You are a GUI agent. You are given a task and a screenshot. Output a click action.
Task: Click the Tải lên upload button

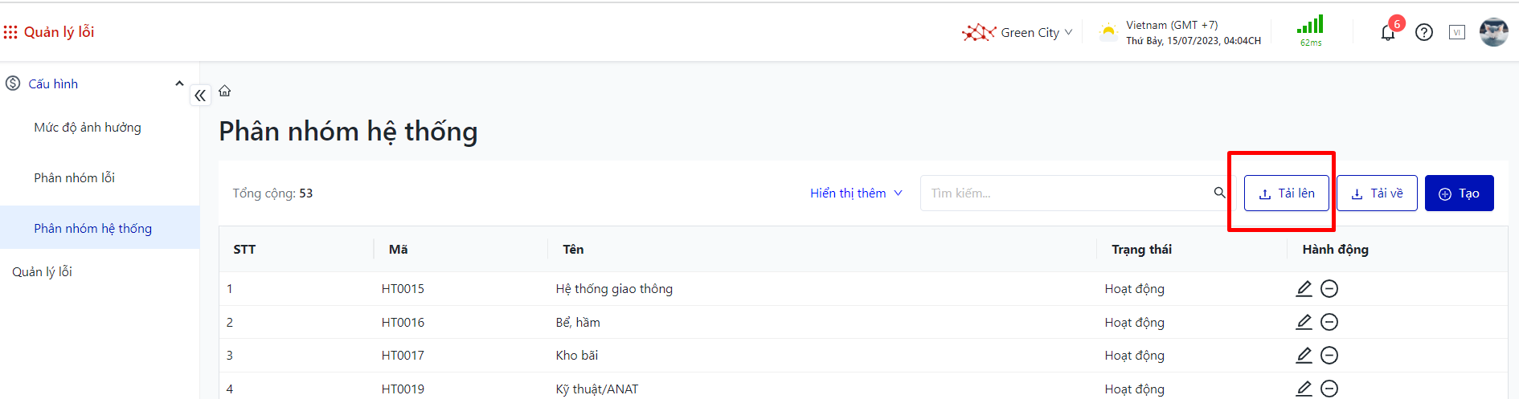(1286, 193)
